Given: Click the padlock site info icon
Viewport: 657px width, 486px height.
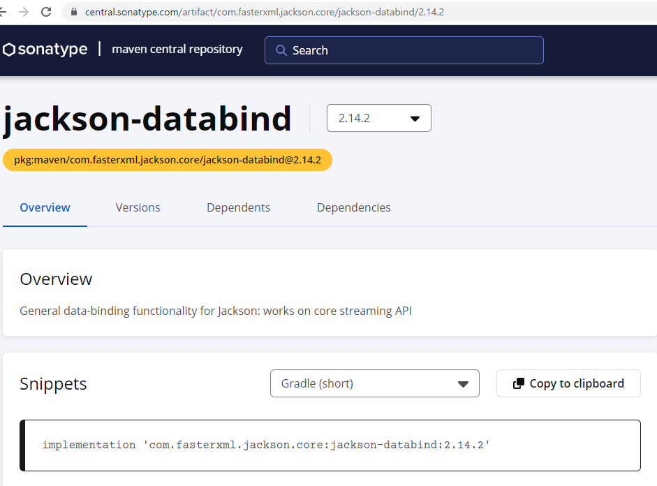Looking at the screenshot, I should [74, 12].
